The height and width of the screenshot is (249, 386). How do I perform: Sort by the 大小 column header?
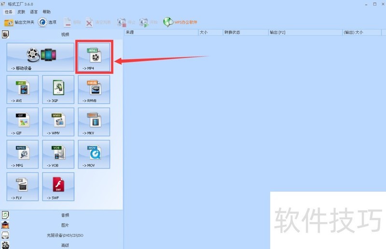(x=211, y=32)
